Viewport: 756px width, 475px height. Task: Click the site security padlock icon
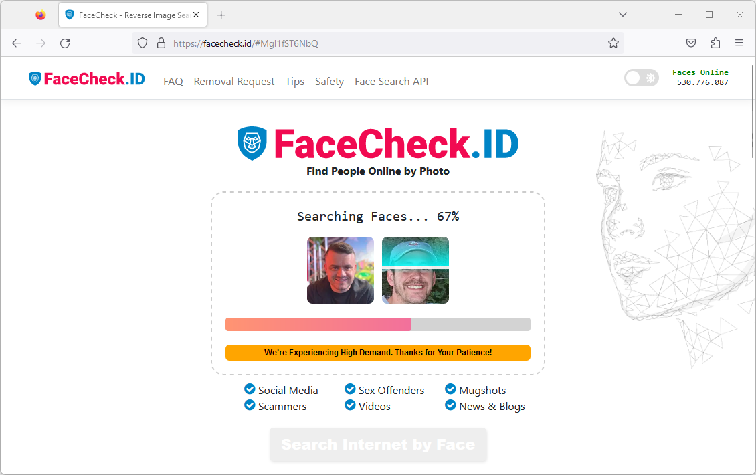click(161, 43)
